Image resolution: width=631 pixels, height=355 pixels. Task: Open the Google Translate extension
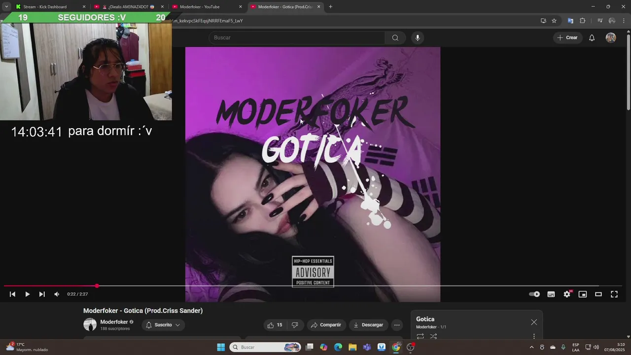pyautogui.click(x=570, y=21)
